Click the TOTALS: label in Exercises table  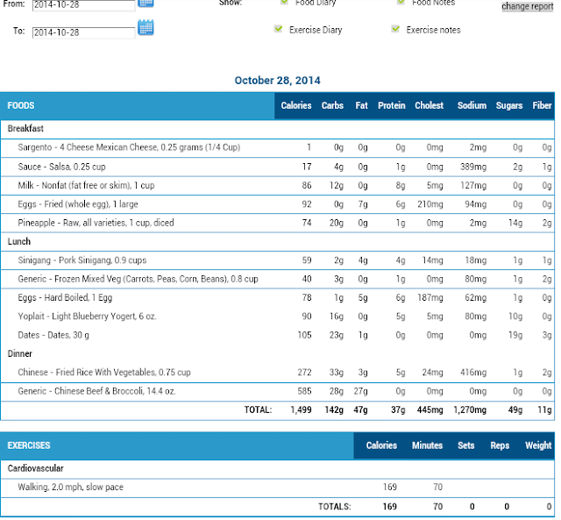pos(335,507)
